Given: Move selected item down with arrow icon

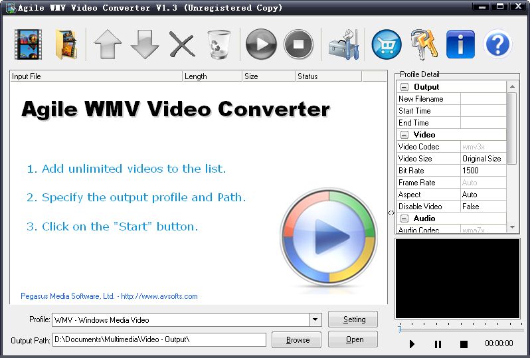Looking at the screenshot, I should (145, 45).
